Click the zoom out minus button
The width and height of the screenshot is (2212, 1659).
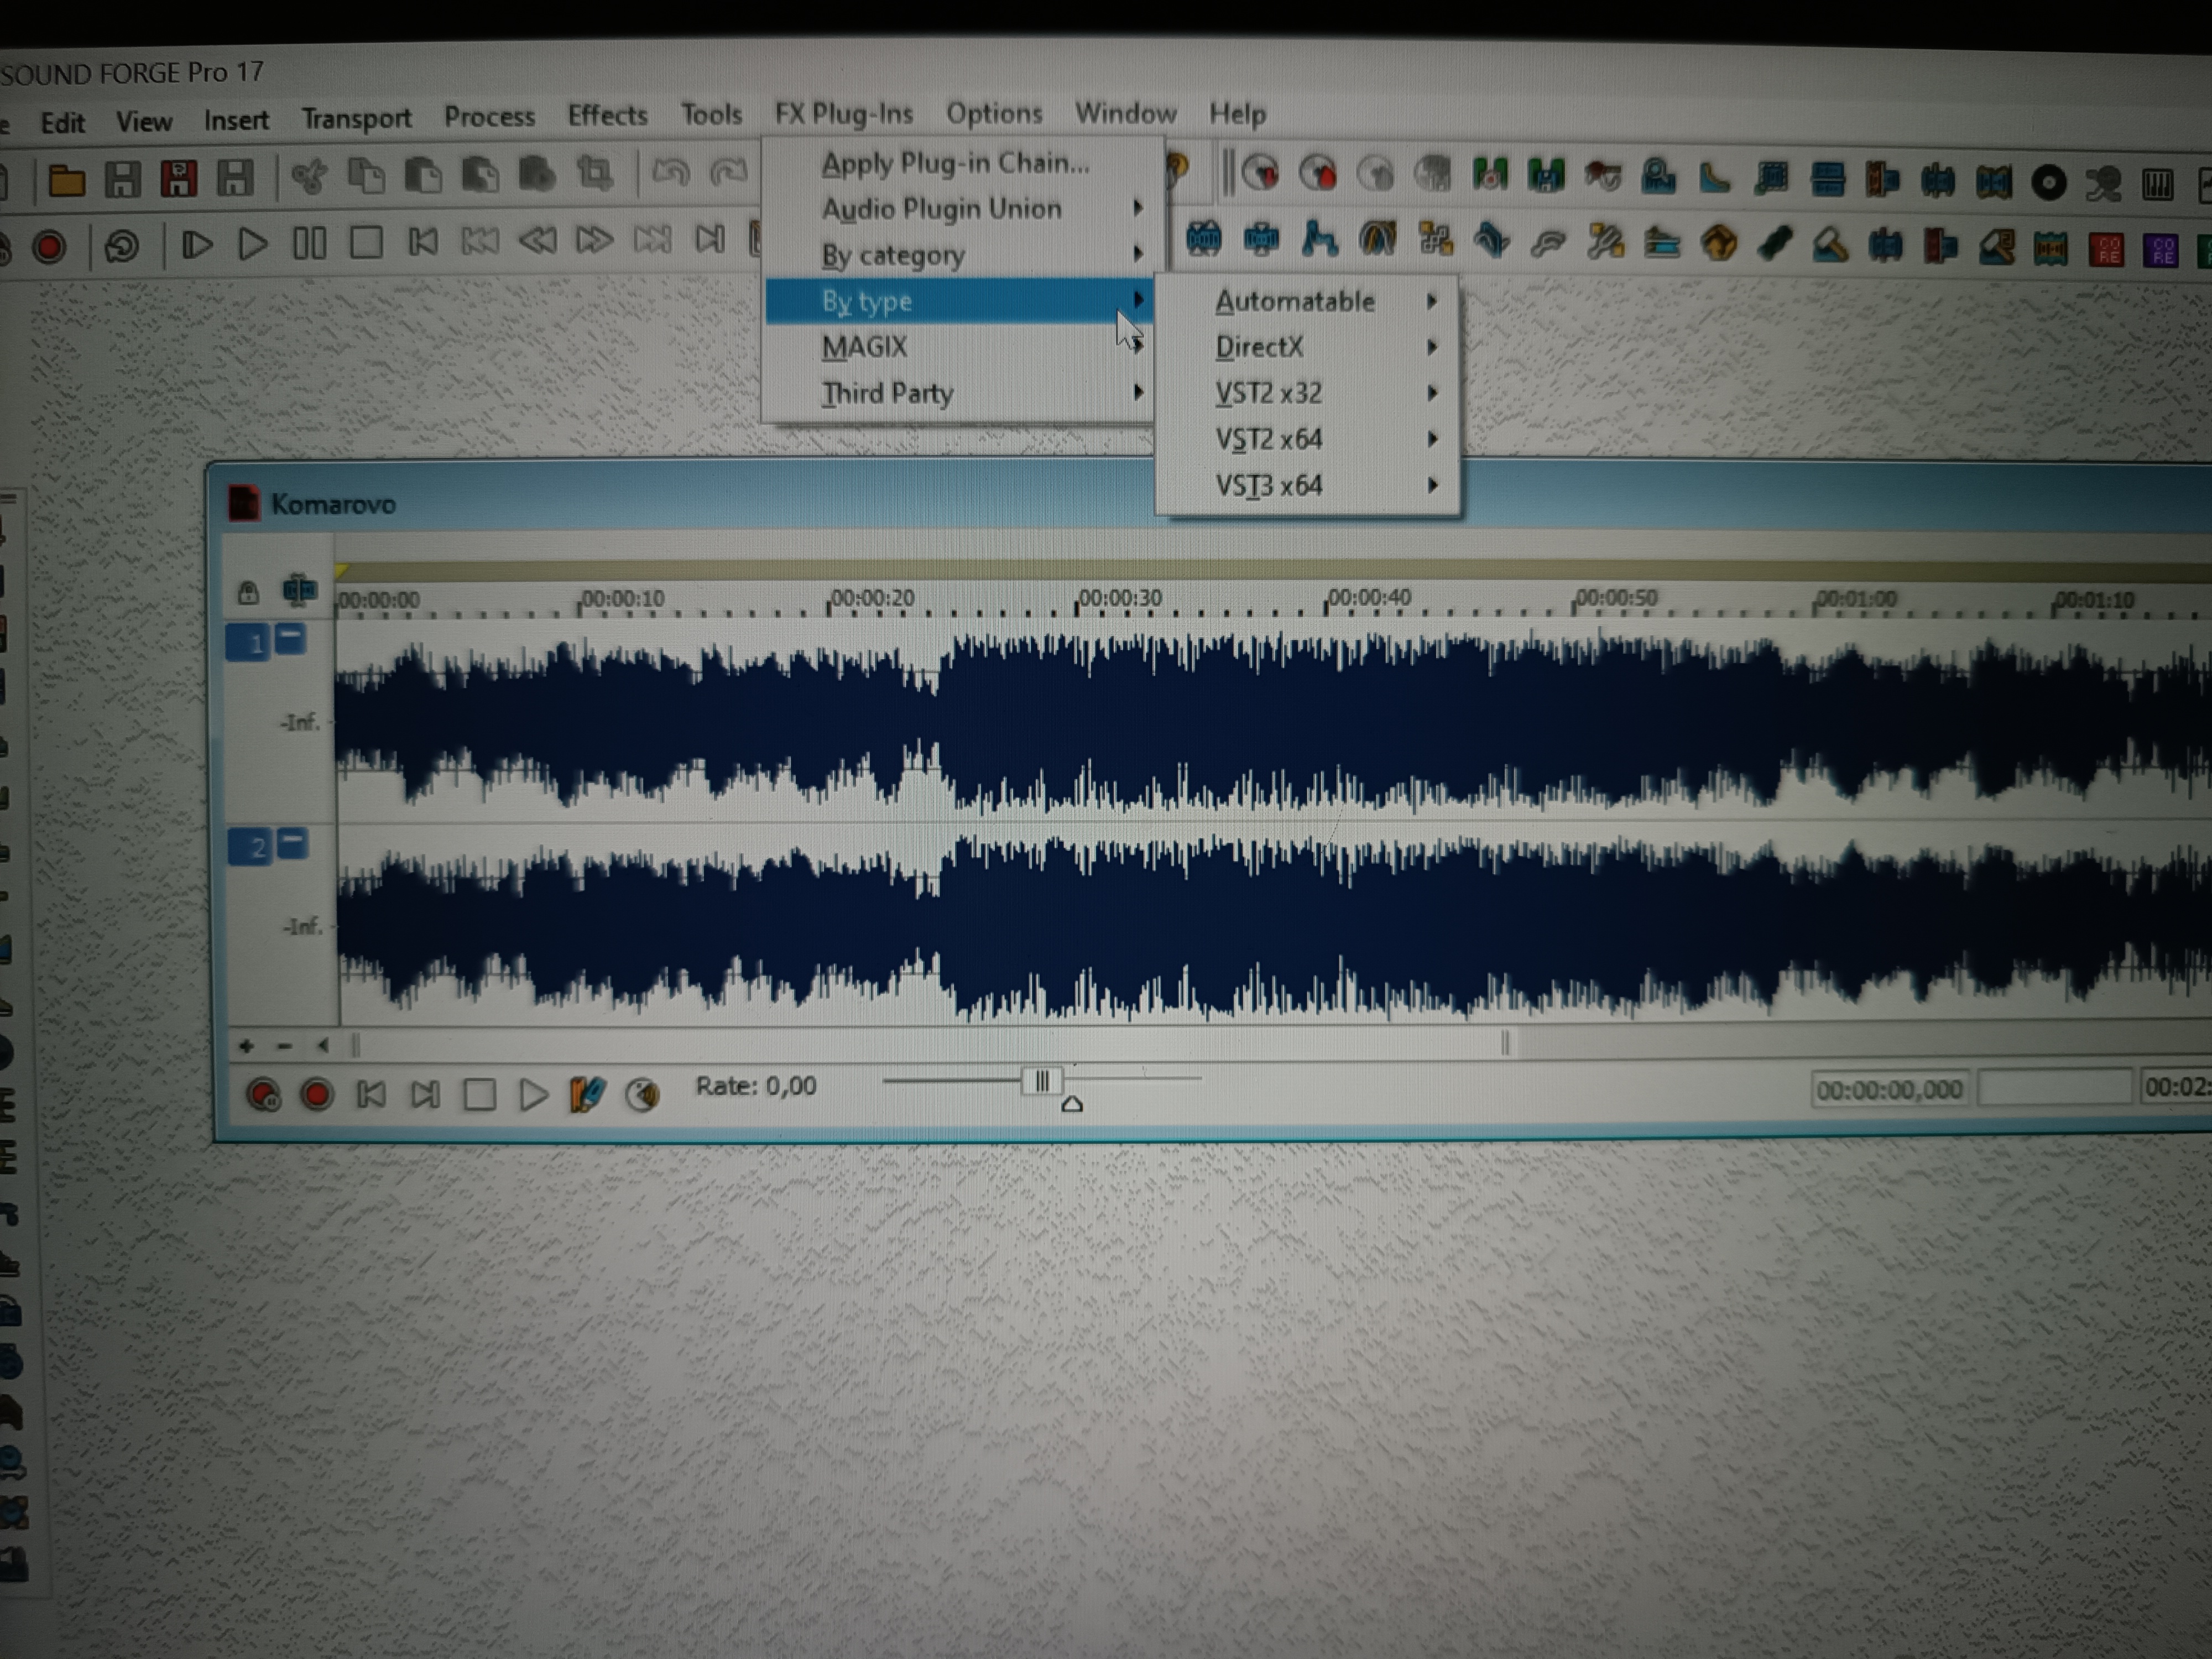[284, 1046]
